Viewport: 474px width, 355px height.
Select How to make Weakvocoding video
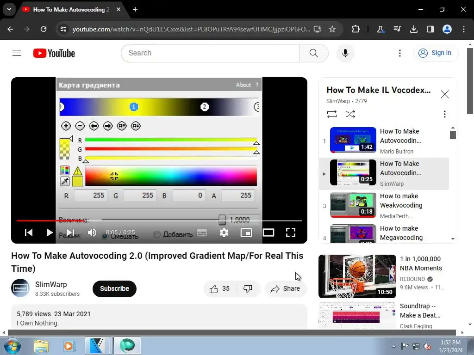click(384, 206)
